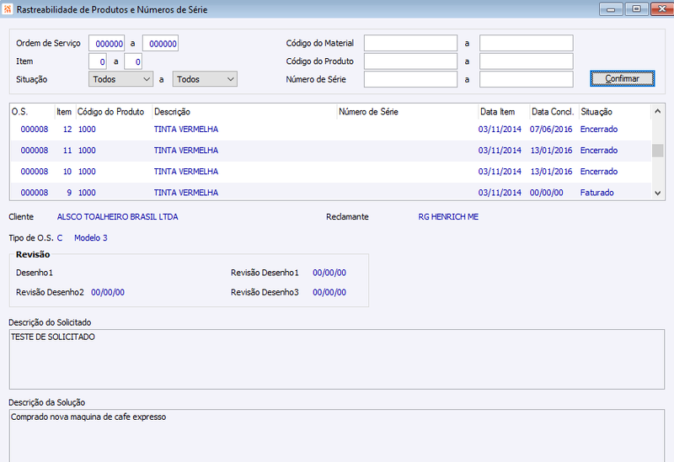Click the first Ordem de Serviço field

coord(107,44)
